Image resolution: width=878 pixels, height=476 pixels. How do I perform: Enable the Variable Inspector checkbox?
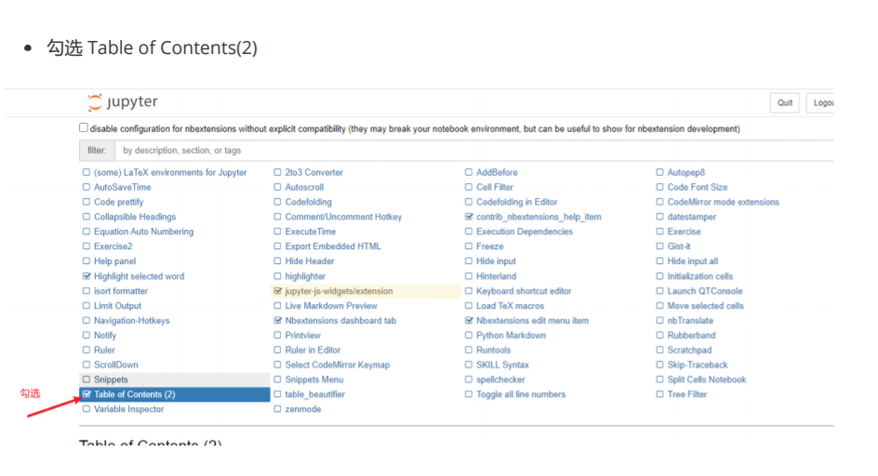(x=86, y=409)
